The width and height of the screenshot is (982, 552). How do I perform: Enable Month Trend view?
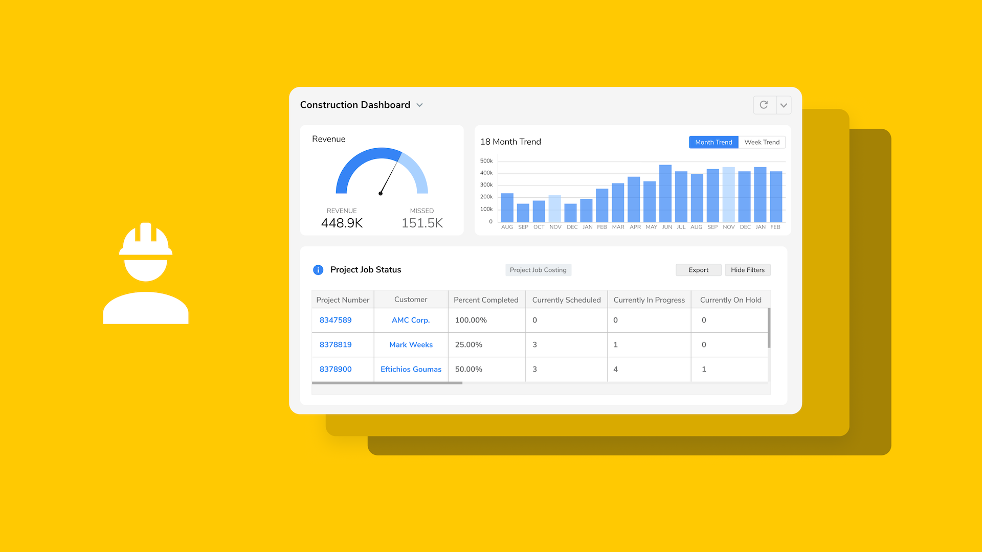click(713, 142)
